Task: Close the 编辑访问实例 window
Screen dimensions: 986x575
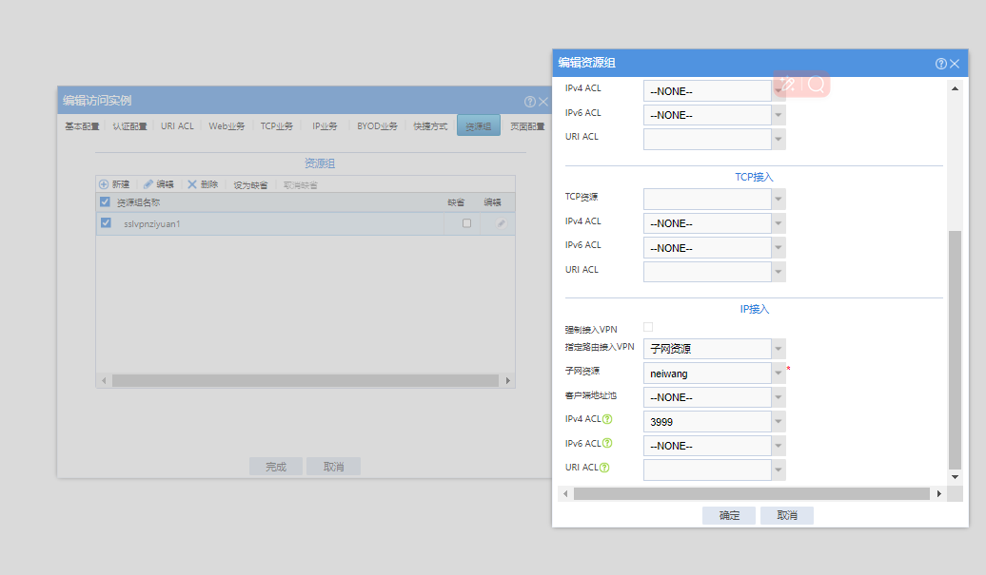Action: pyautogui.click(x=543, y=102)
